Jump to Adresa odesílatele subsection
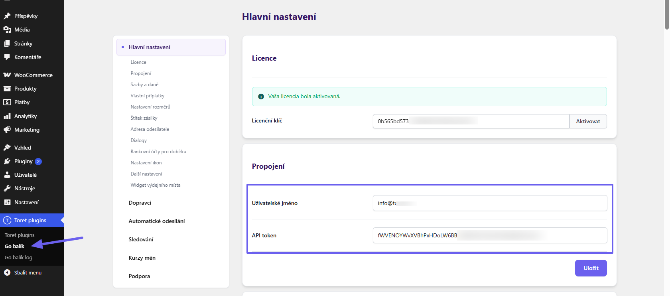This screenshot has height=296, width=670. coord(150,129)
